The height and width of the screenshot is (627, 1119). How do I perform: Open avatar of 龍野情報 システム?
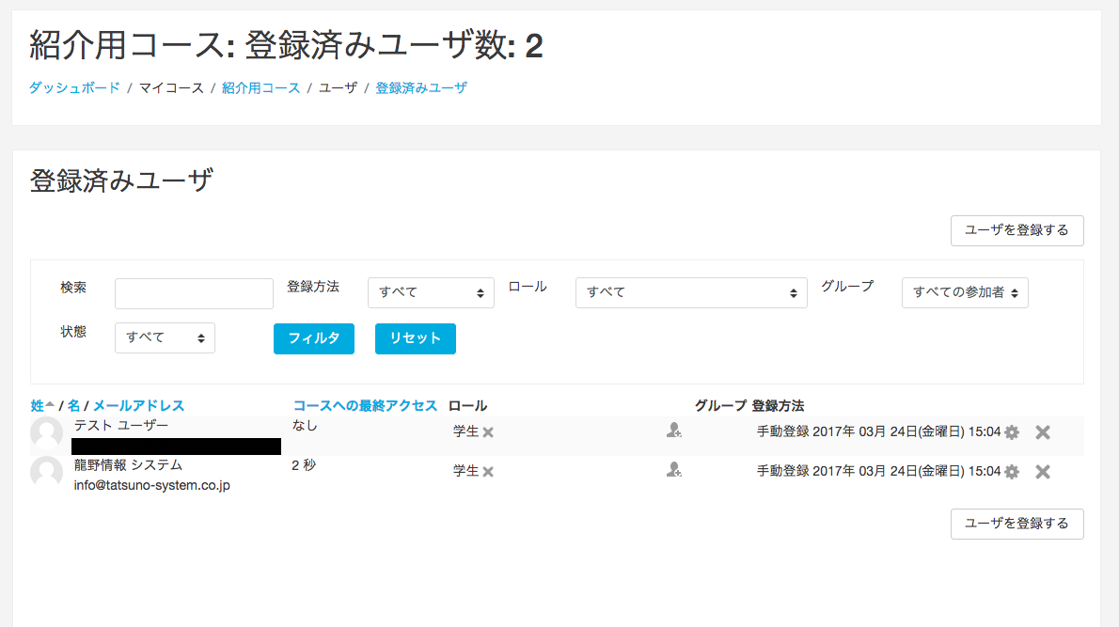pos(47,472)
